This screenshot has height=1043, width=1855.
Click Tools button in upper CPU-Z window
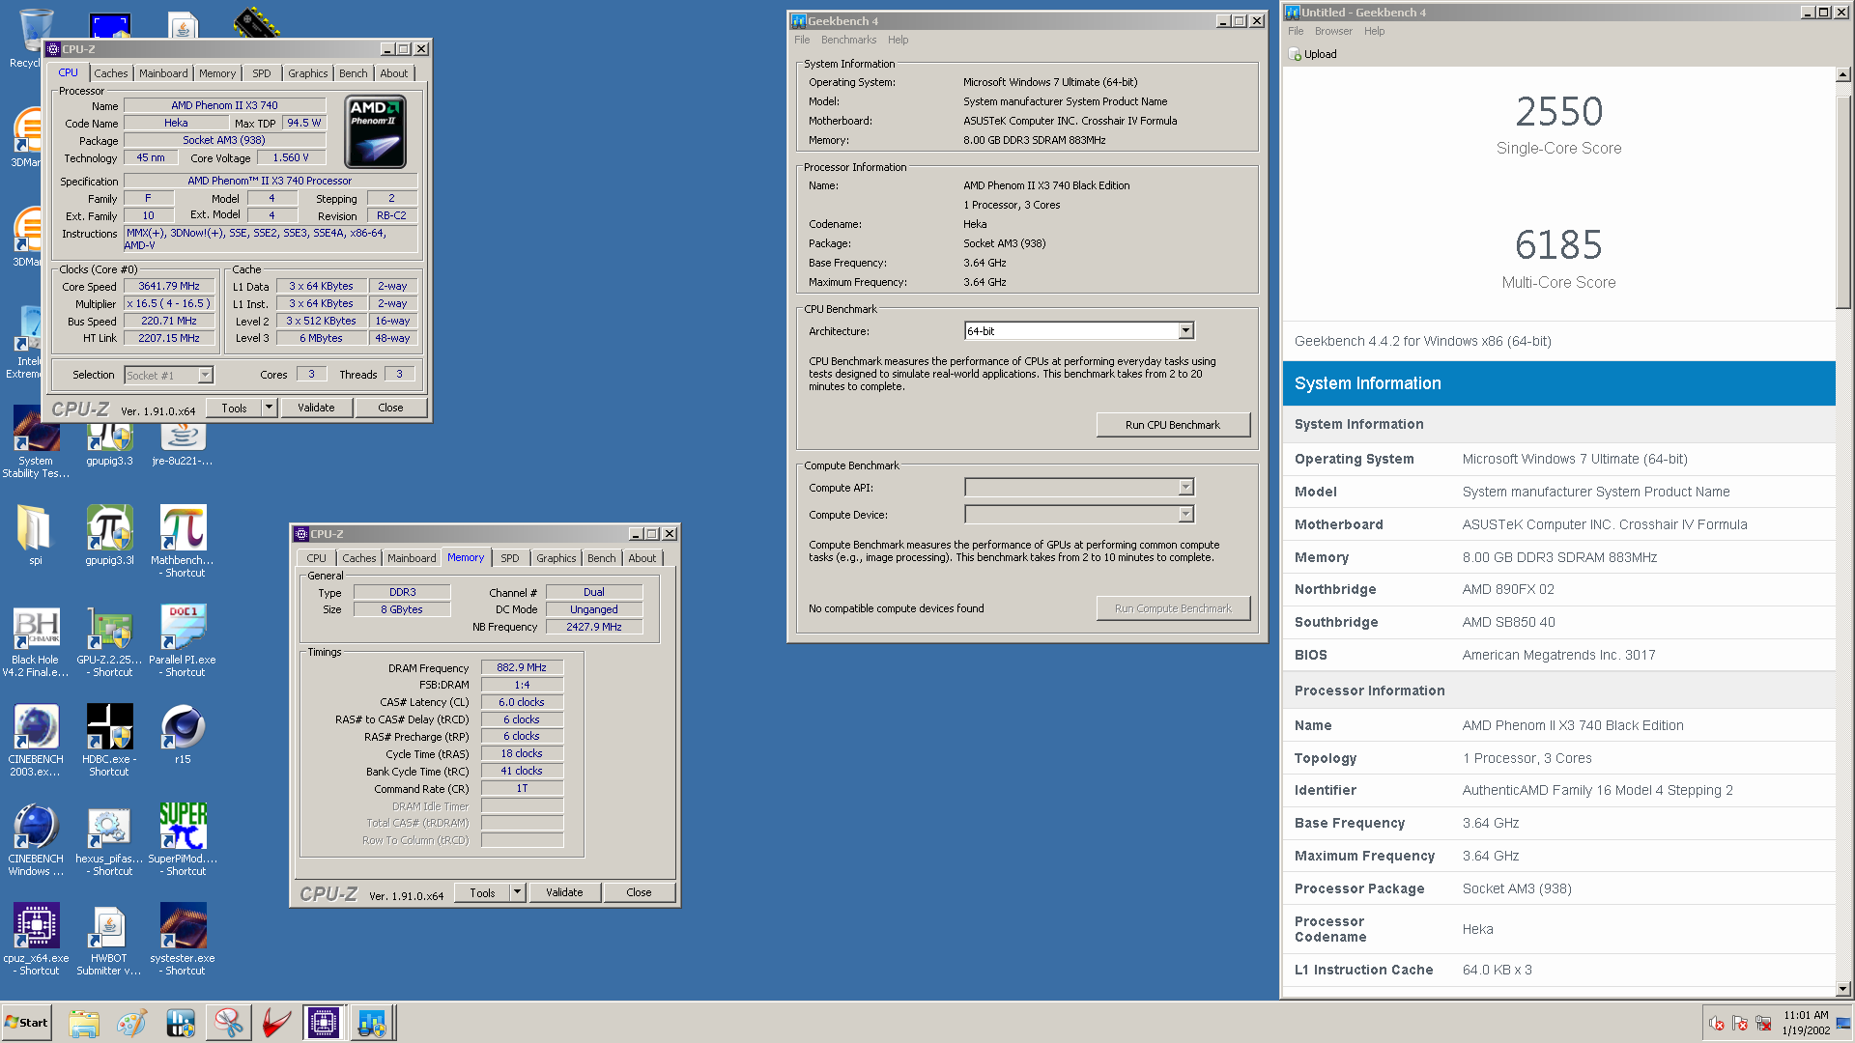[234, 408]
